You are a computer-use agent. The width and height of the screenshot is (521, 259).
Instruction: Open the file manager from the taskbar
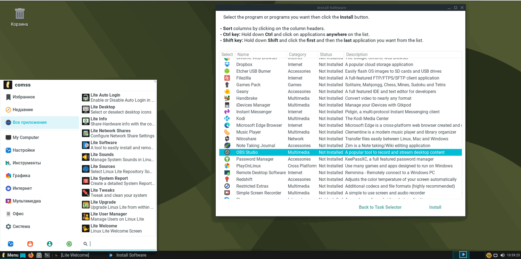pos(39,255)
